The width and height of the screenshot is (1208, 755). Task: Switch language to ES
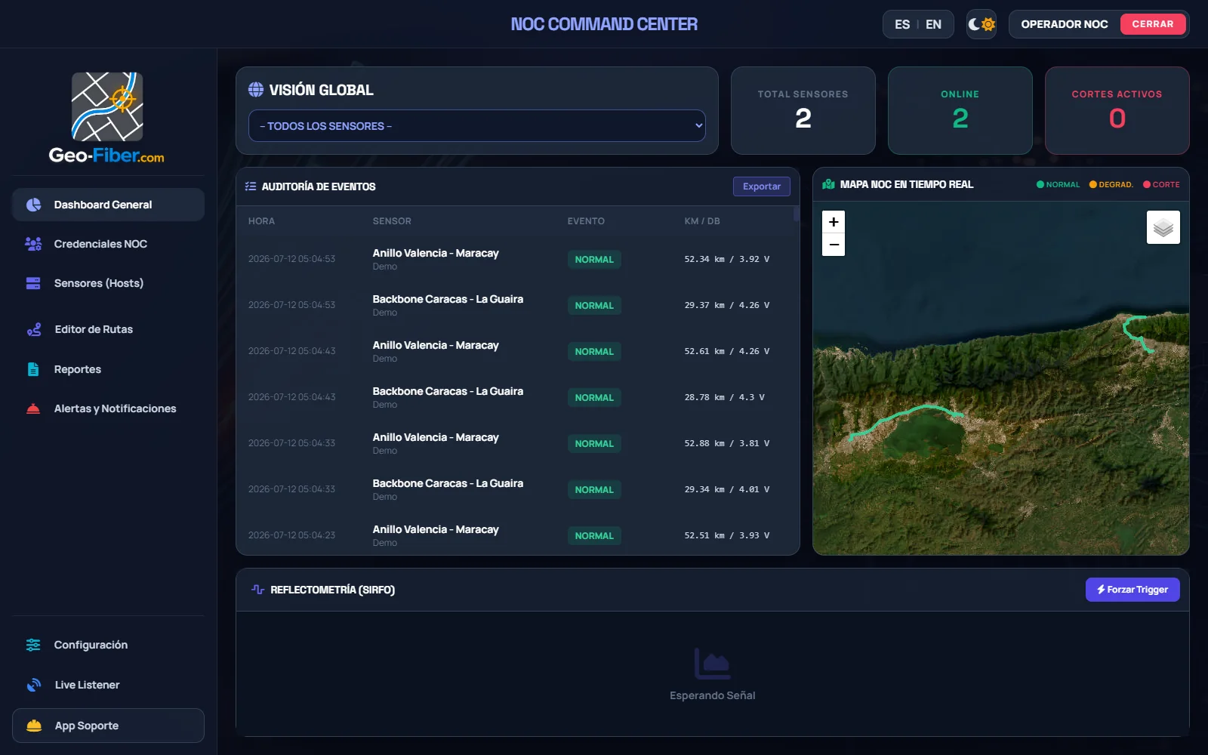click(902, 24)
